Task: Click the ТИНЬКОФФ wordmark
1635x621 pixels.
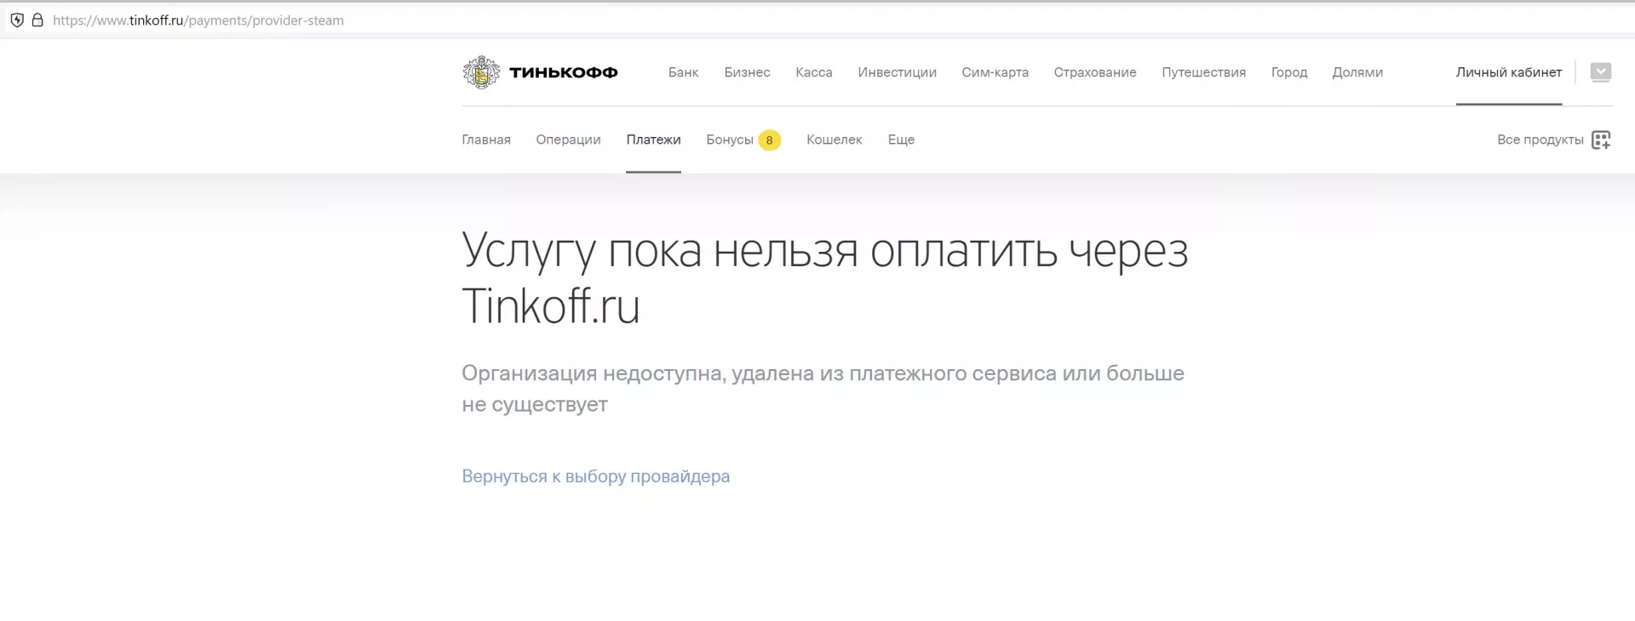Action: pyautogui.click(x=563, y=72)
